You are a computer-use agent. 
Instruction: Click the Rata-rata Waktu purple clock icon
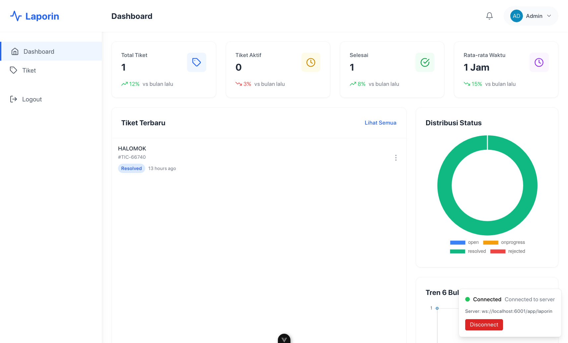tap(539, 62)
